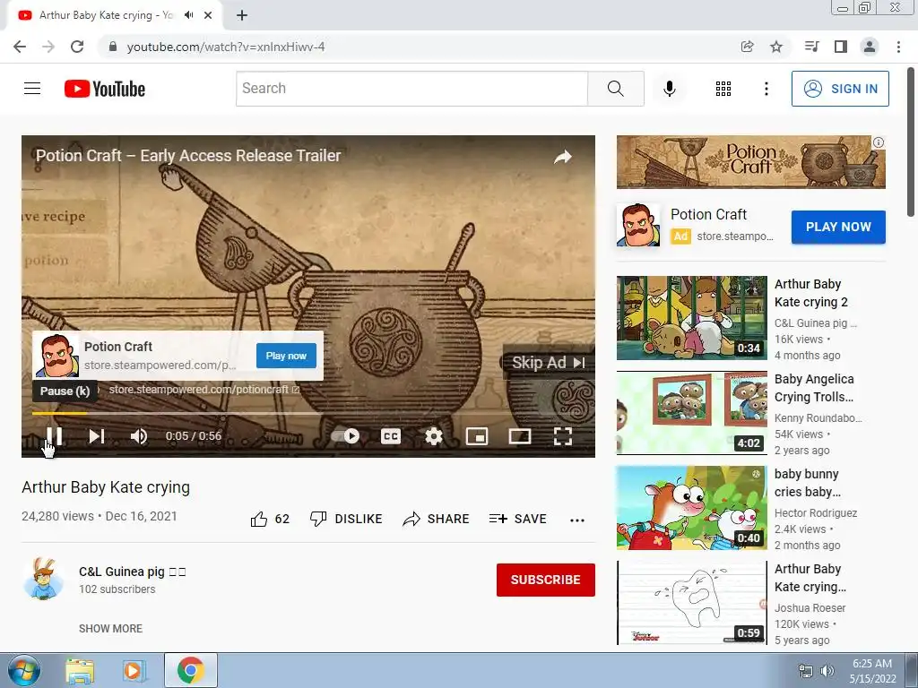Open media controls icon in Chrome toolbar
The height and width of the screenshot is (688, 918).
(x=812, y=47)
